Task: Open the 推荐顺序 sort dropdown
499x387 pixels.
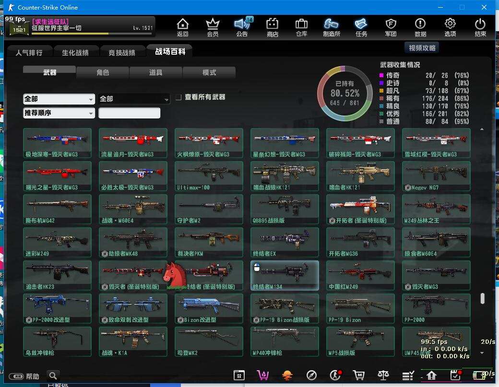Action: [x=59, y=113]
